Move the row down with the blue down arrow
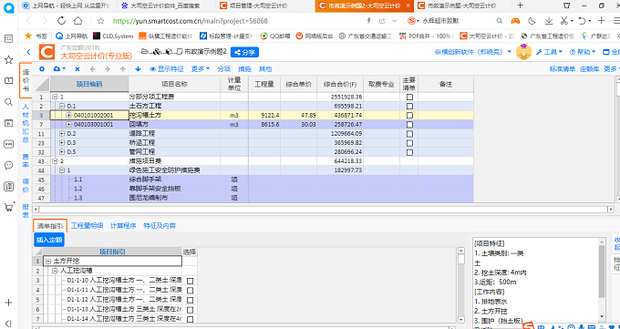The image size is (620, 329). coord(138,68)
